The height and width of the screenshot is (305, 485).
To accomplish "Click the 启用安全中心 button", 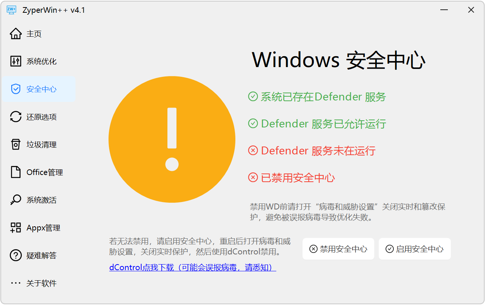I will (x=415, y=249).
